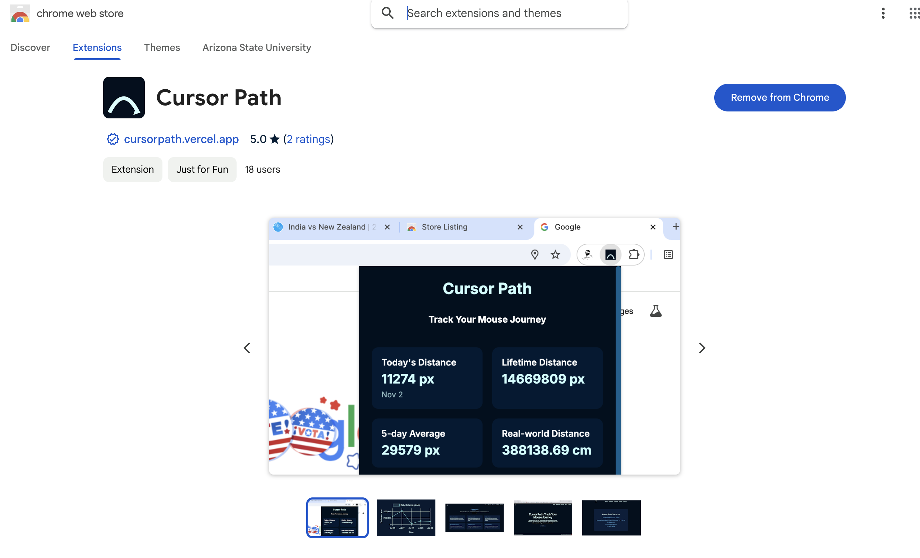Open the Themes tab
This screenshot has height=558, width=920.
click(162, 48)
